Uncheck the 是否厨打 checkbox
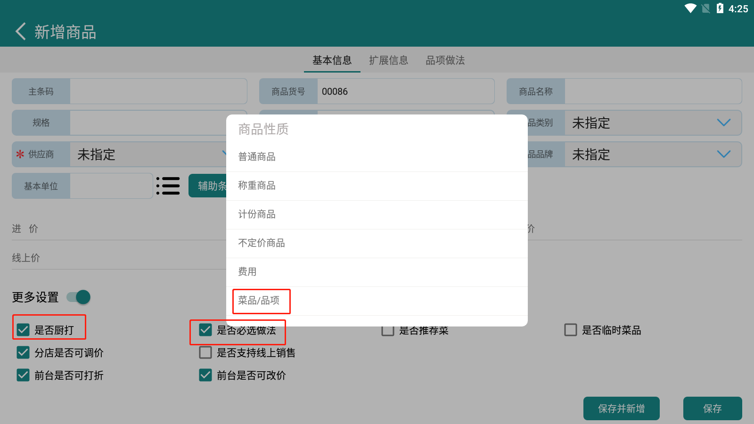The image size is (754, 424). coord(23,330)
